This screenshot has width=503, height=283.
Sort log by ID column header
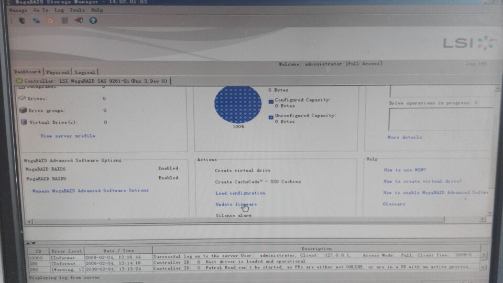38,251
